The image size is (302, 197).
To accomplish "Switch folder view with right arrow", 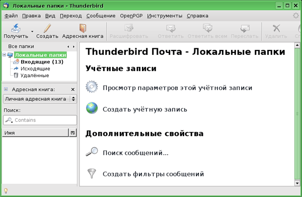I will click(x=73, y=47).
